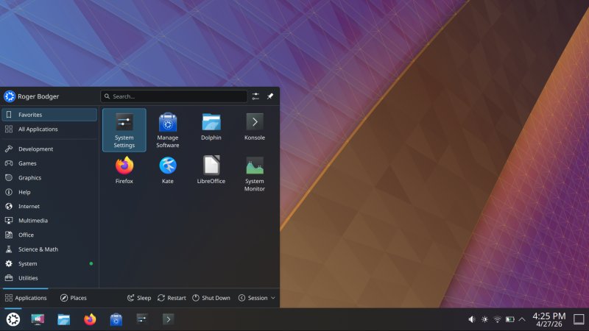This screenshot has height=331, width=589.
Task: Open the Graphics category
Action: click(49, 177)
